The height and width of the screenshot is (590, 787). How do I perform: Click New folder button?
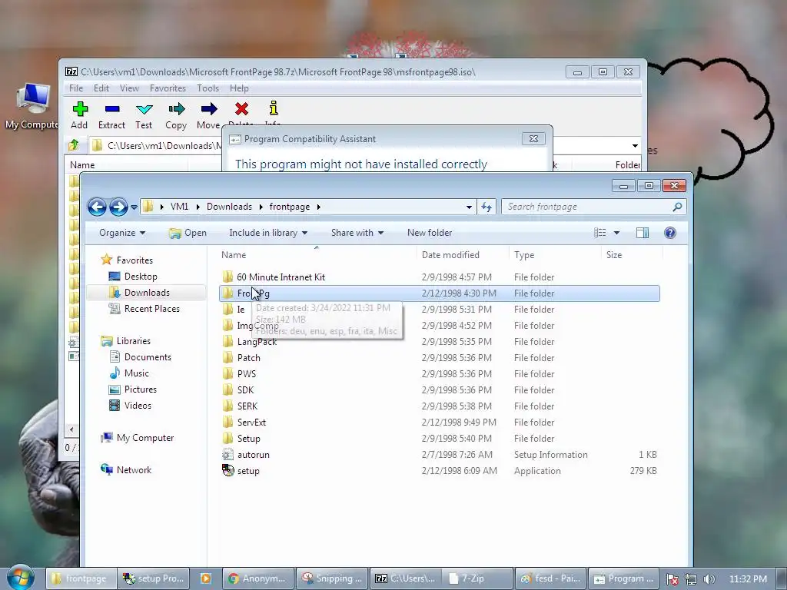point(430,233)
